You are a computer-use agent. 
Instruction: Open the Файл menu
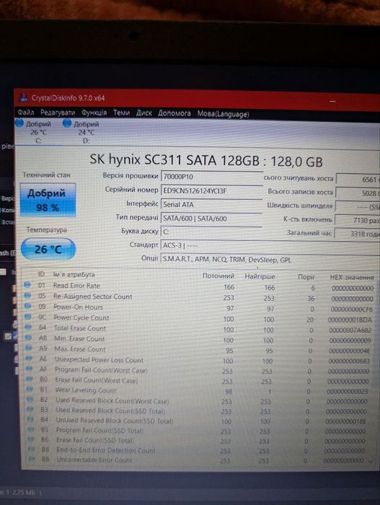(26, 112)
